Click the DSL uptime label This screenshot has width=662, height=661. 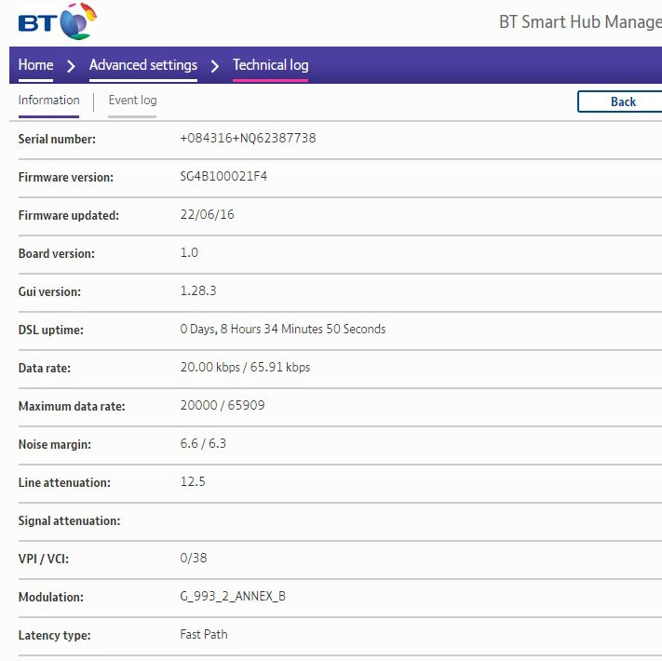click(50, 330)
